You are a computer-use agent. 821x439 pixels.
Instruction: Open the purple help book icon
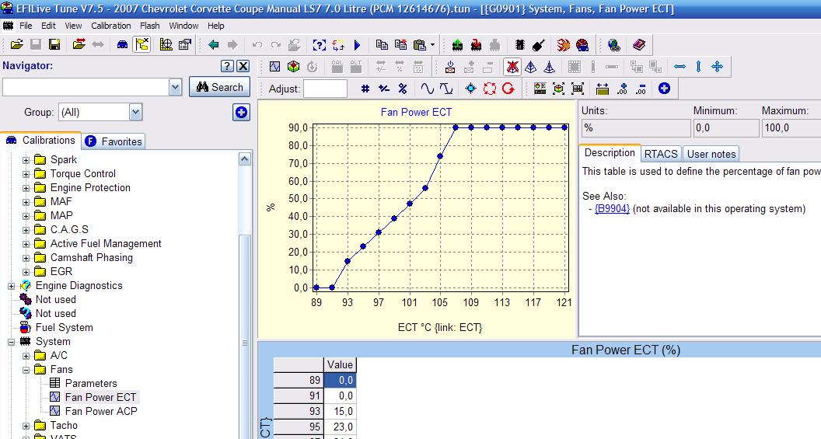pyautogui.click(x=639, y=45)
